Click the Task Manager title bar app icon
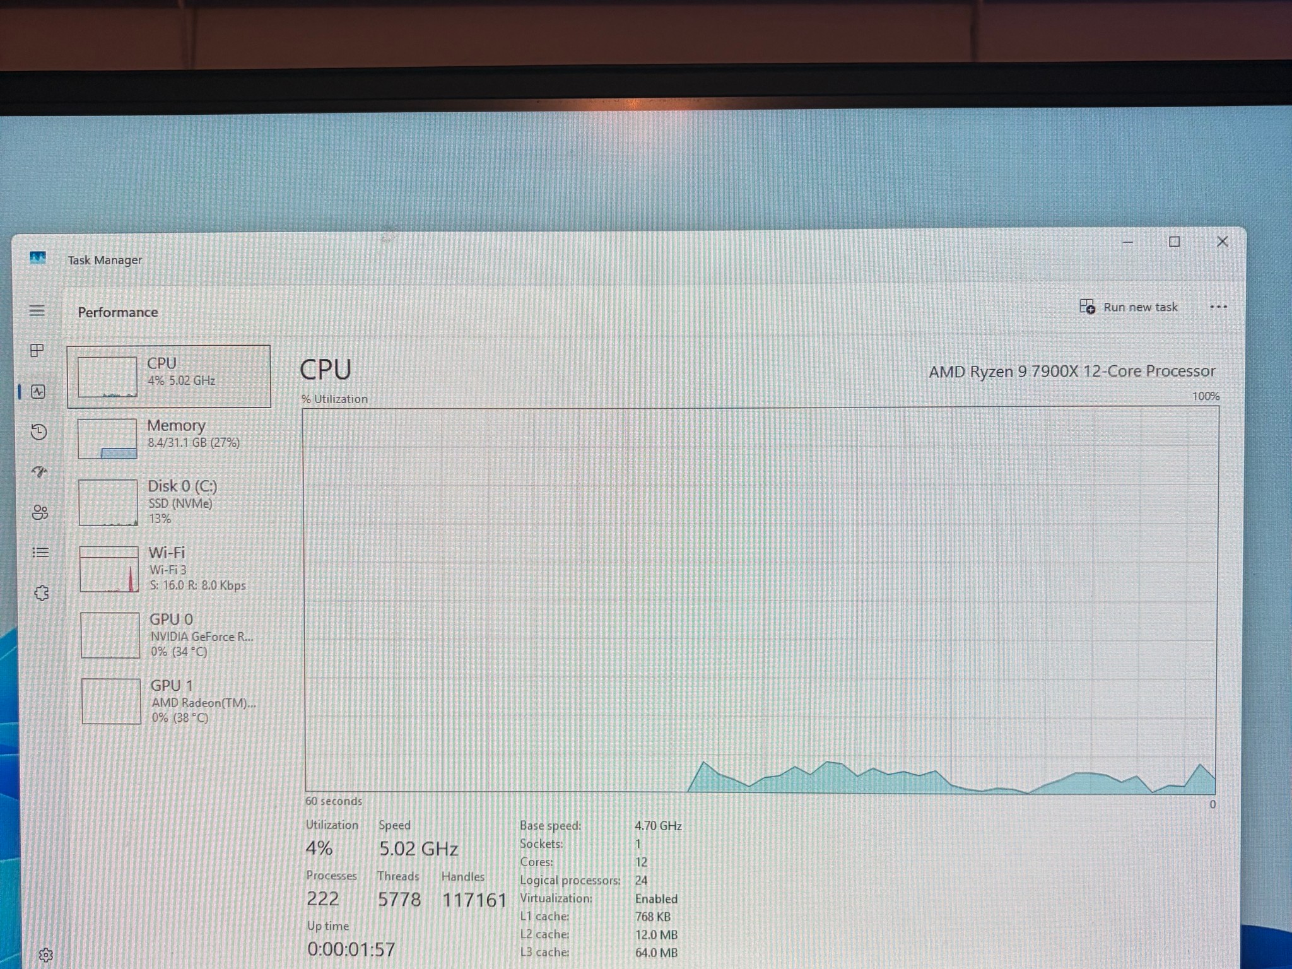Image resolution: width=1292 pixels, height=969 pixels. (x=38, y=257)
